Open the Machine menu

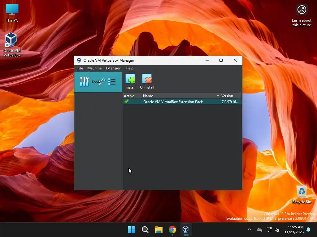pos(94,68)
